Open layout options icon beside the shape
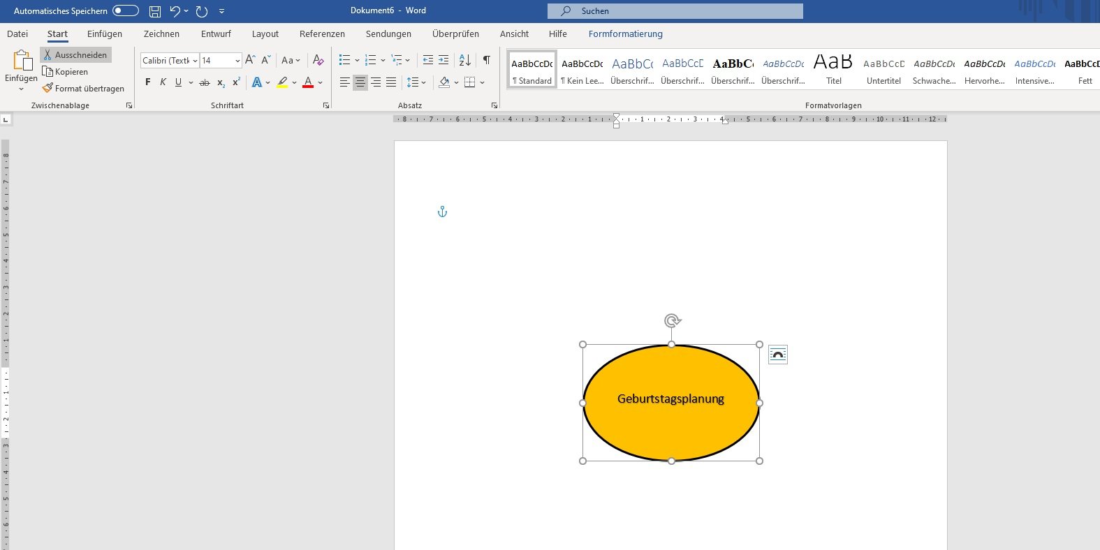 777,355
